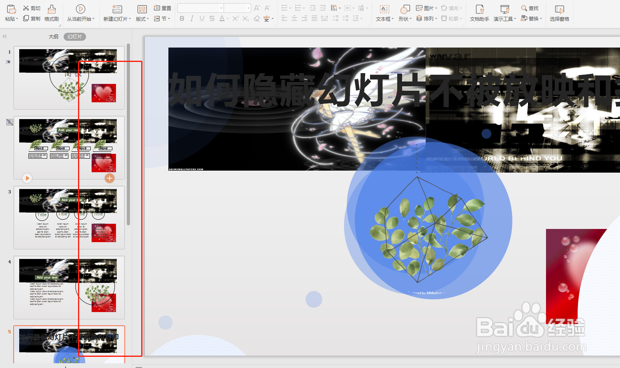Screen dimensions: 620x368
Task: Switch to the 幻灯片 slides tab
Action: pyautogui.click(x=75, y=37)
